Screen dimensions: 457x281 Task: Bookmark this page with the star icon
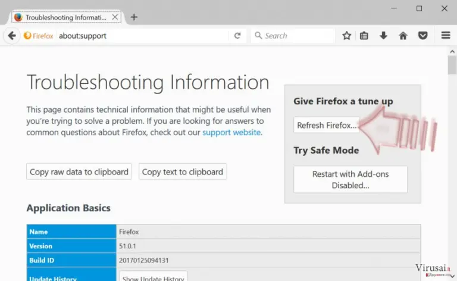346,36
